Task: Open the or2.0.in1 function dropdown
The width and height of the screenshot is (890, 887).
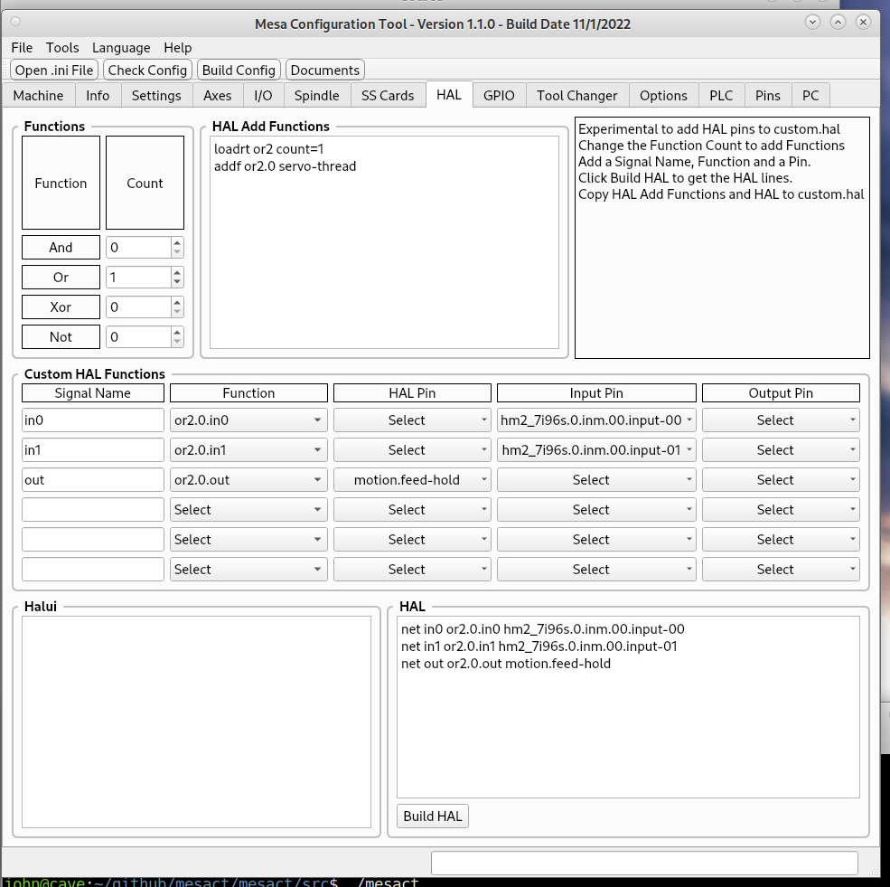Action: (x=248, y=449)
